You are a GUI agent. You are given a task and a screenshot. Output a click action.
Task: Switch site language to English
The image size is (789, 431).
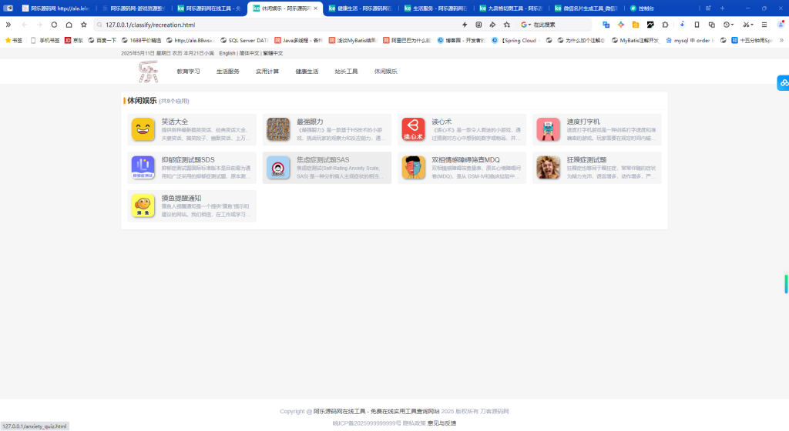tap(227, 53)
